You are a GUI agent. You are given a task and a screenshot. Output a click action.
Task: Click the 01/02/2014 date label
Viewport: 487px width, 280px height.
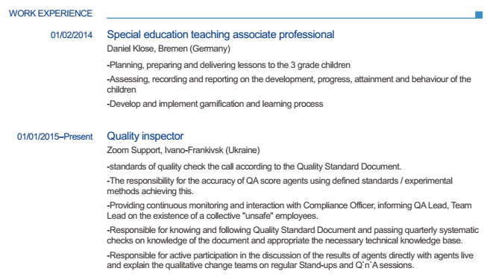point(72,35)
